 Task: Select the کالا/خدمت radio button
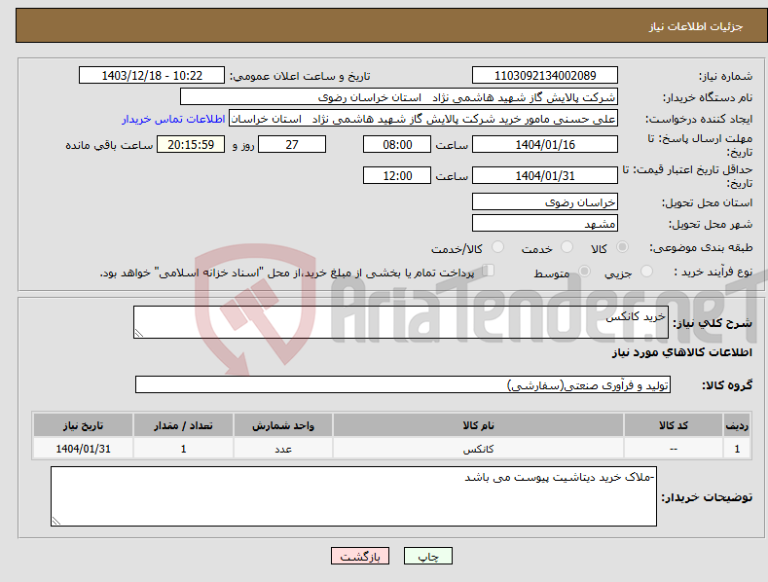[497, 247]
